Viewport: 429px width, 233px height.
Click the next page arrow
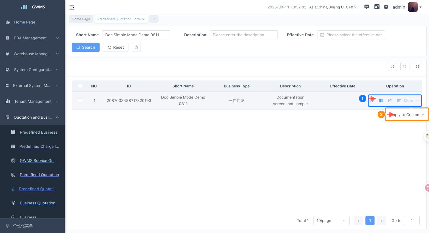381,221
